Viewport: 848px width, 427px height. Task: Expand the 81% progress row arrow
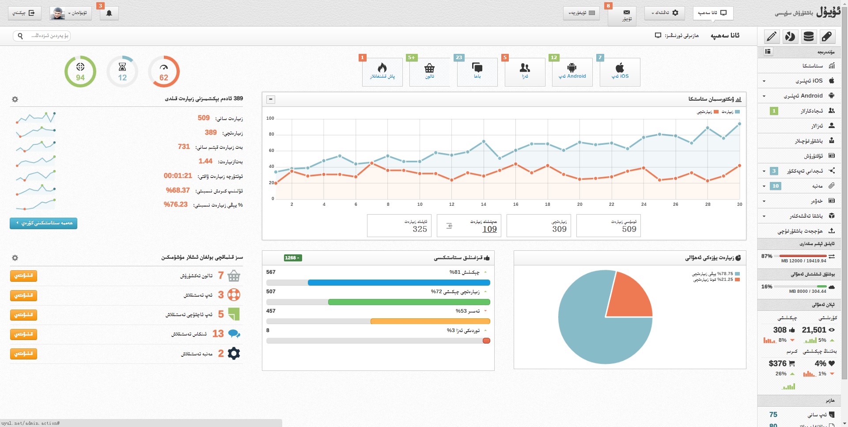[485, 272]
